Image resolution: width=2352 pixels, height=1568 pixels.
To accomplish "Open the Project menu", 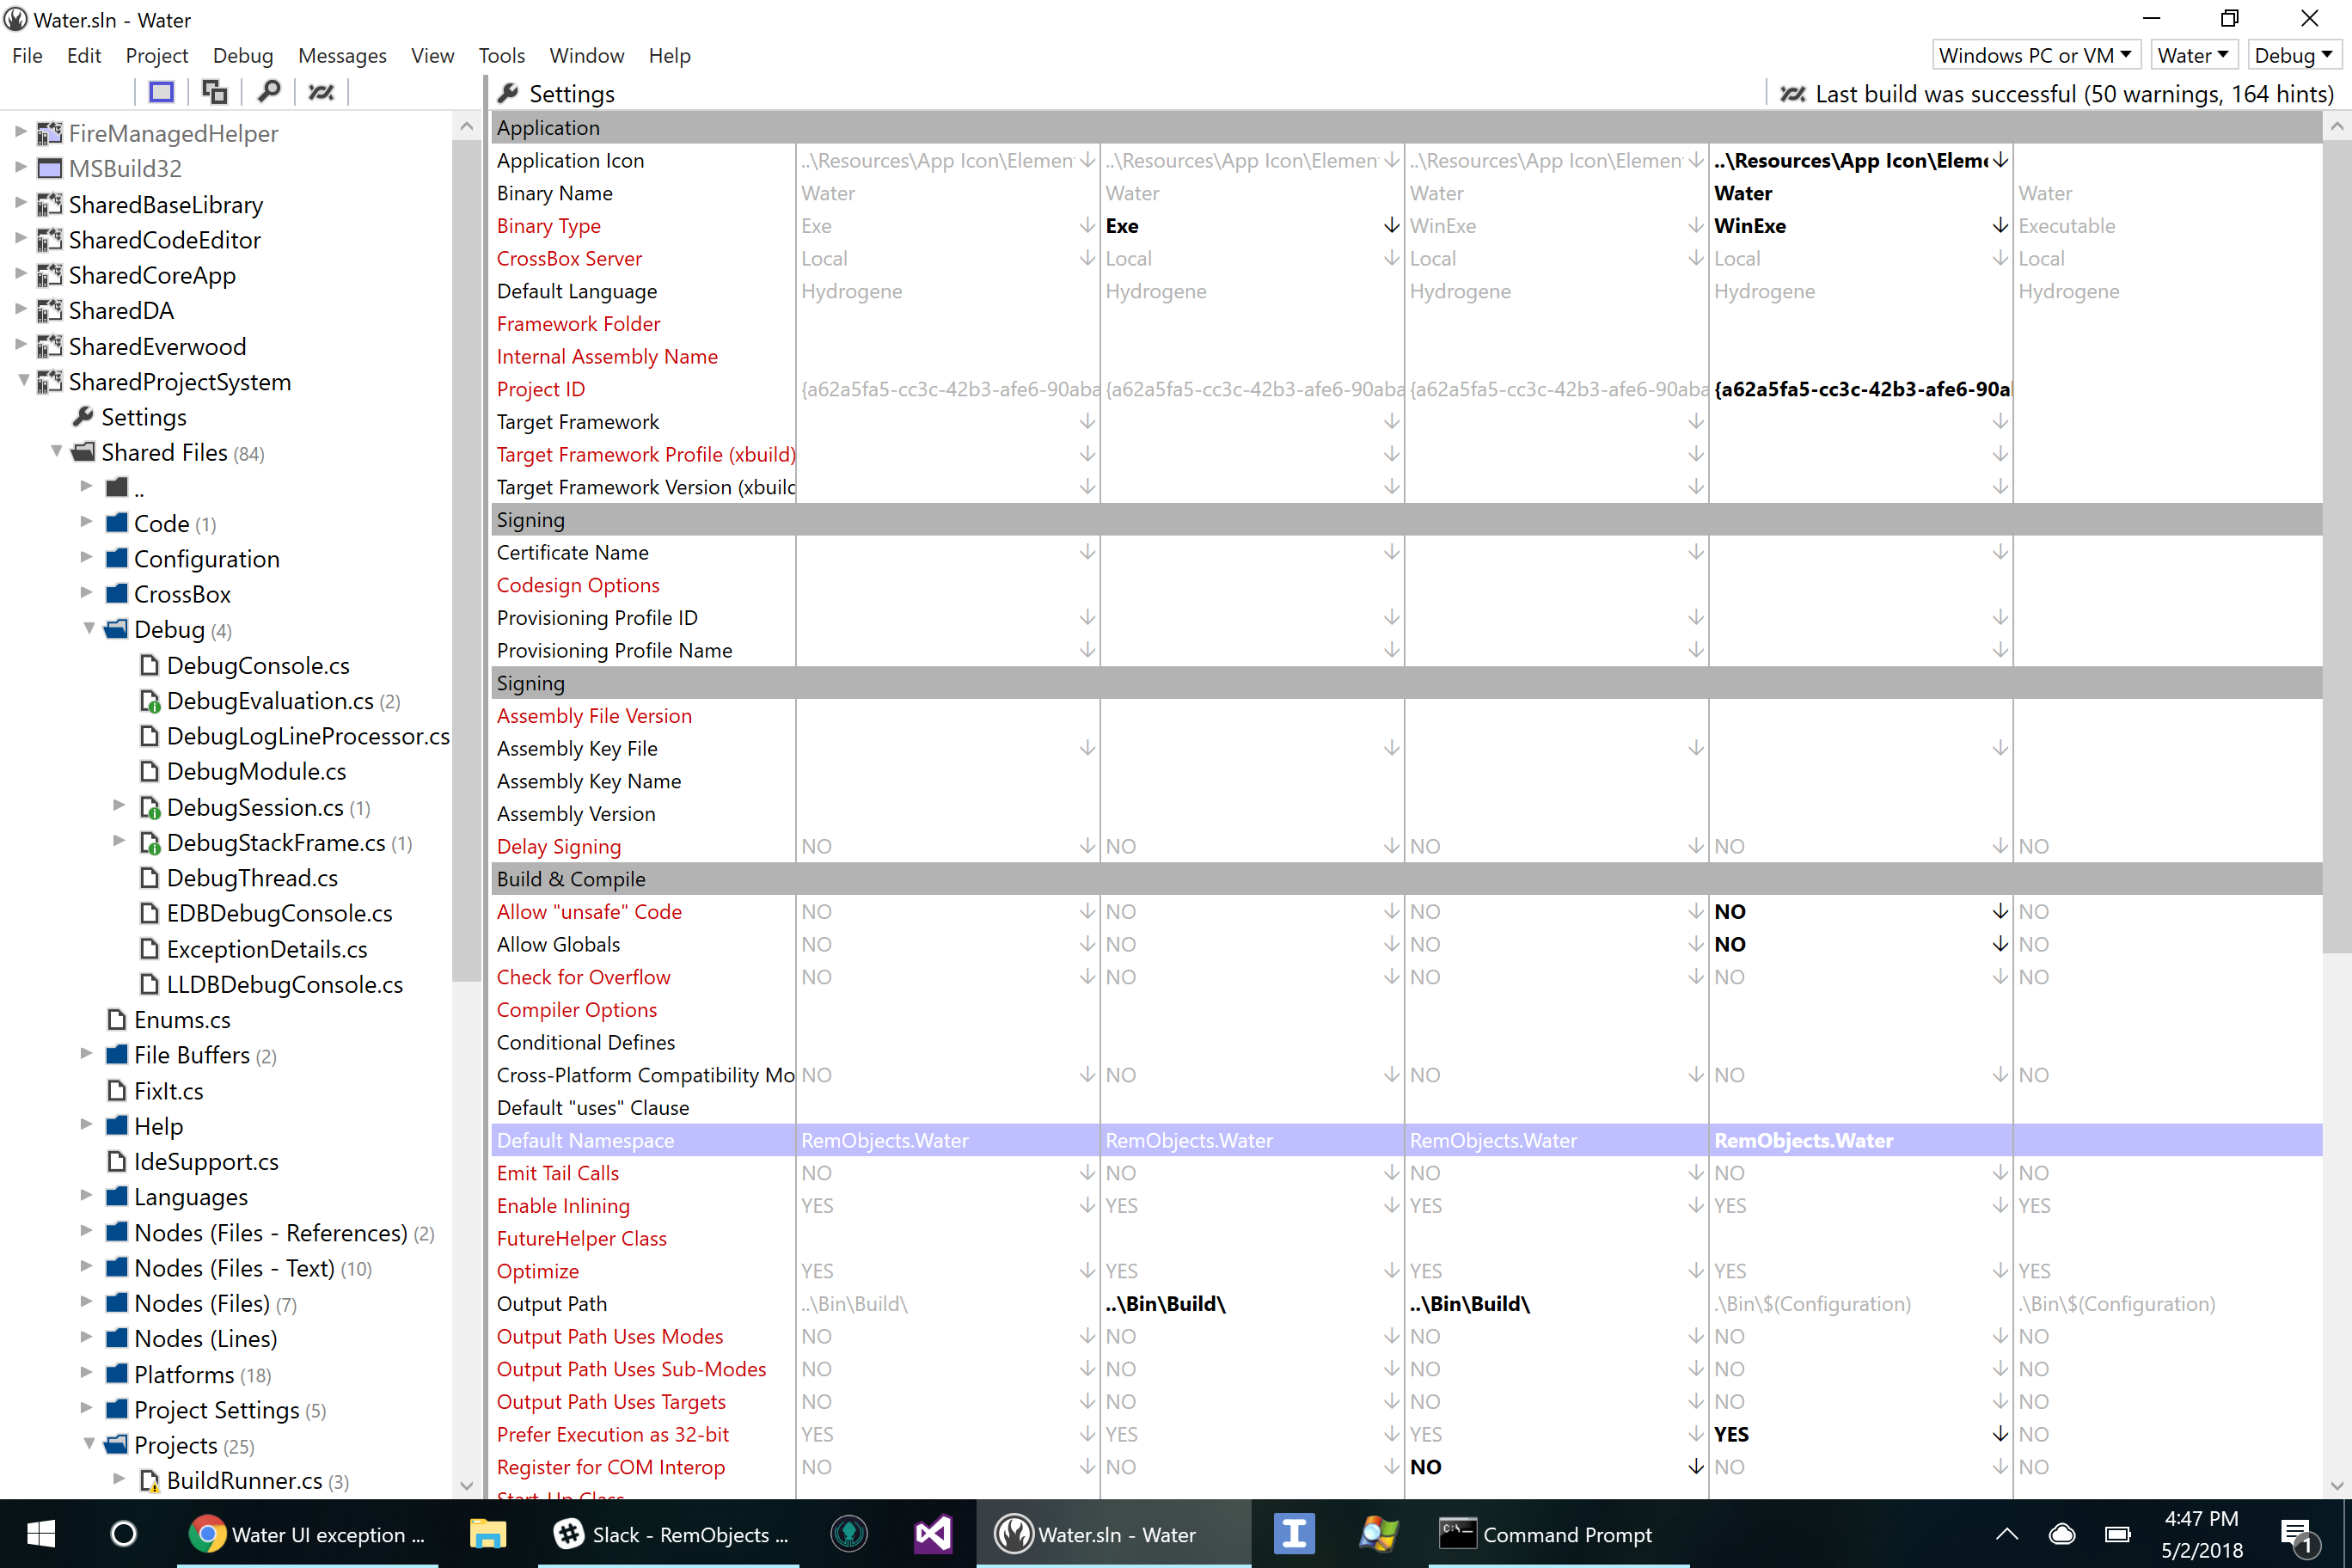I will click(x=157, y=55).
